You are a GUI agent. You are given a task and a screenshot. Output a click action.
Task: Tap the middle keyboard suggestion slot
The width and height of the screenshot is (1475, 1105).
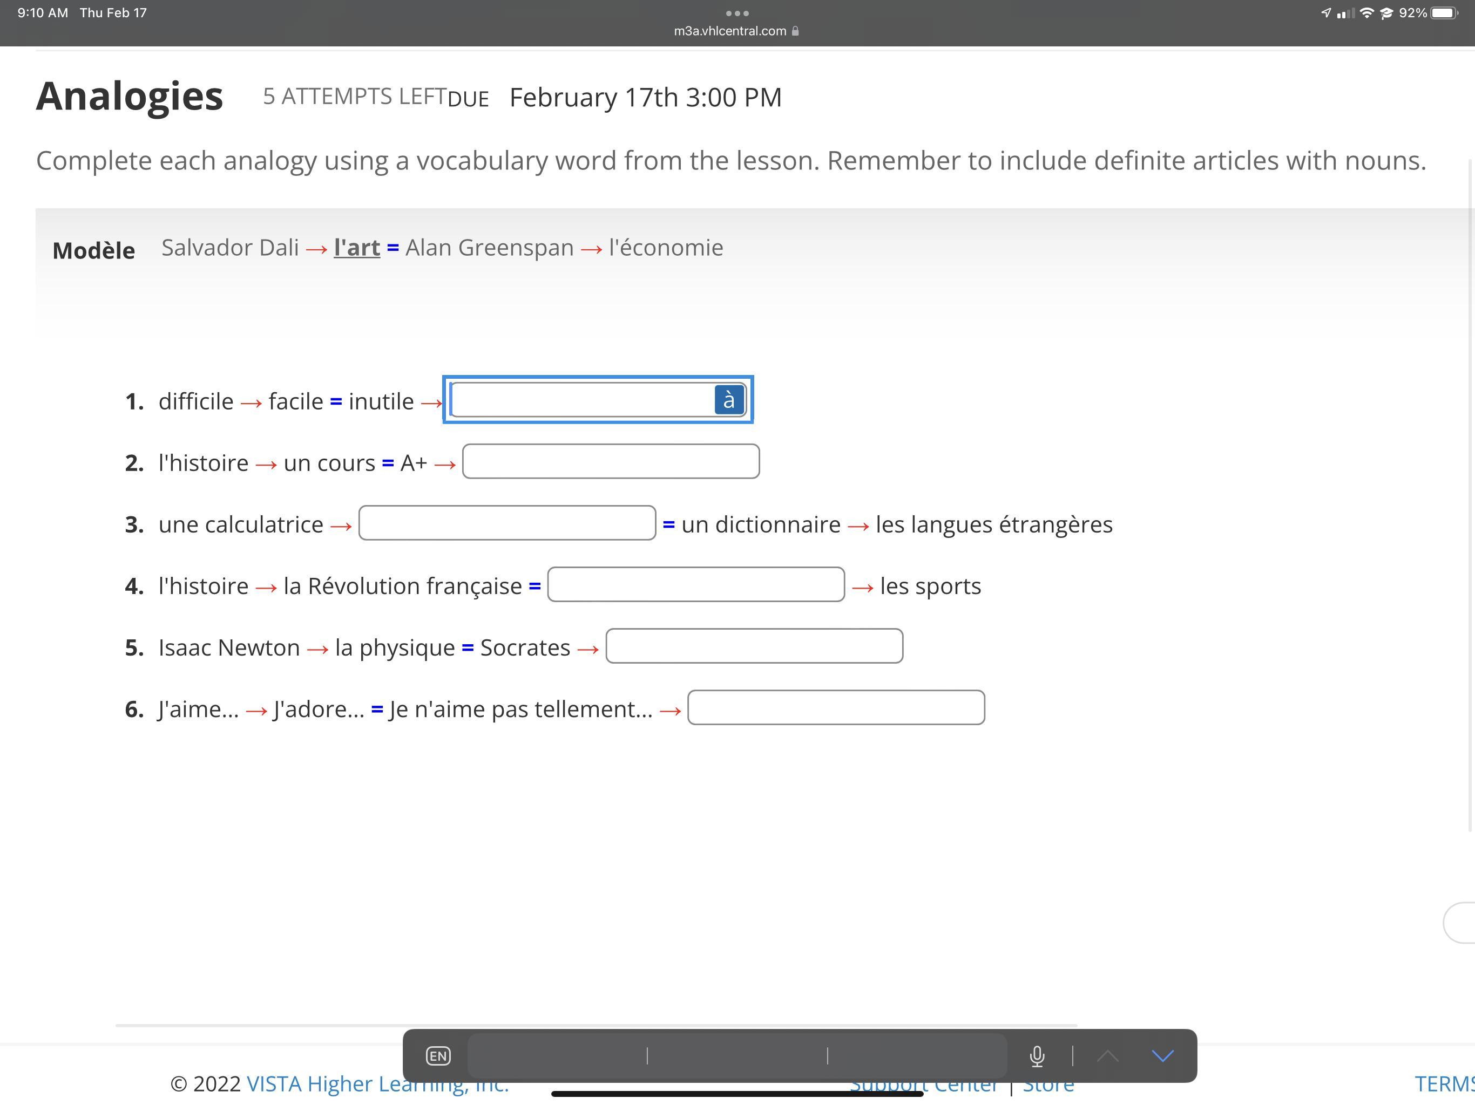pos(737,1056)
